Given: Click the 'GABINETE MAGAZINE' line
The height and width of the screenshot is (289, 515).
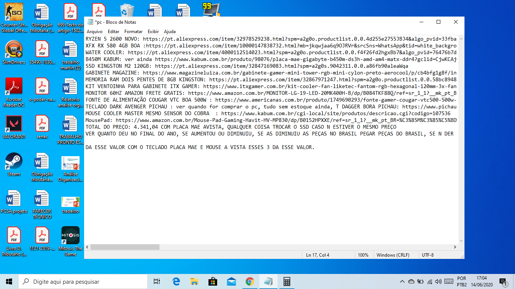Looking at the screenshot, I should pos(271,73).
